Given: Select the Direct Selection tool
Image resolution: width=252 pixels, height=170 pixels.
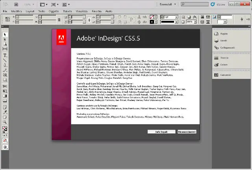Looking at the screenshot, I should click(x=5, y=39).
